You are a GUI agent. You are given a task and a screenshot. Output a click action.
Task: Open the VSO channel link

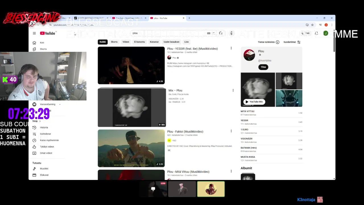174,140
